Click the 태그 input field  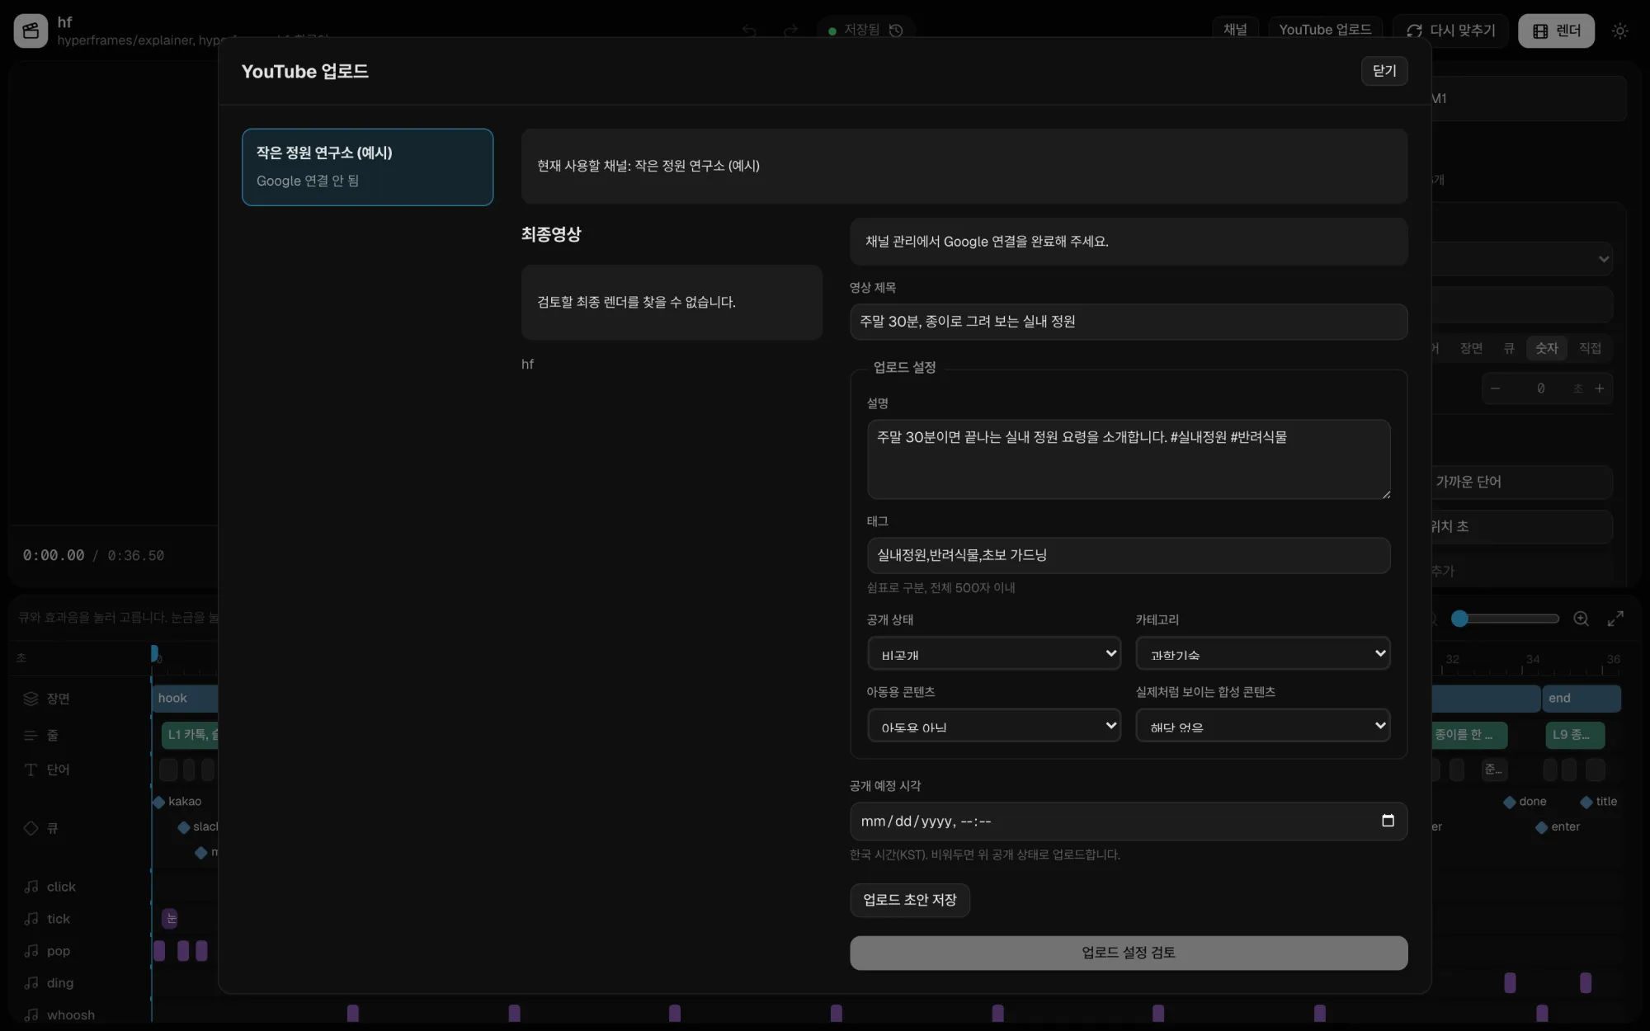point(1129,555)
